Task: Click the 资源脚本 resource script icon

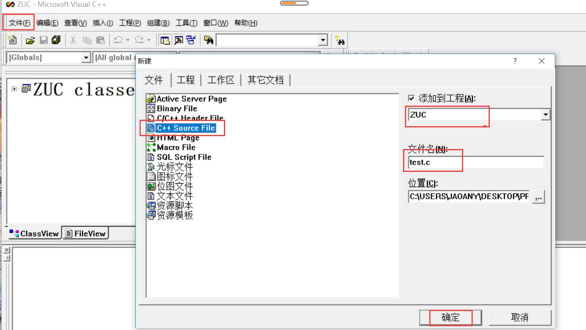Action: [x=151, y=206]
